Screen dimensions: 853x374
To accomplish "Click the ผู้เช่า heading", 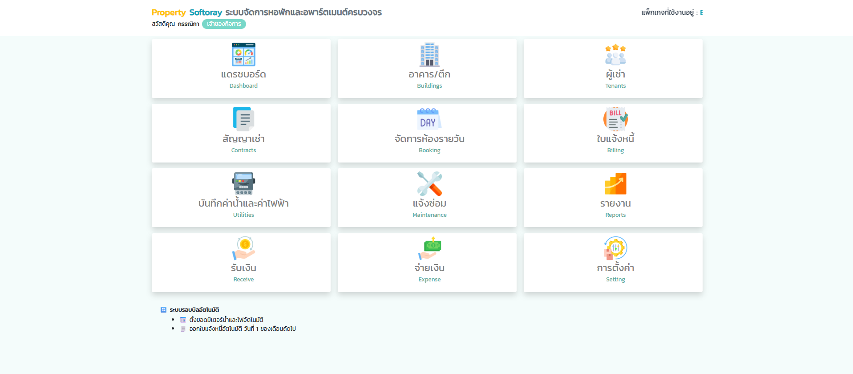I will (x=615, y=74).
